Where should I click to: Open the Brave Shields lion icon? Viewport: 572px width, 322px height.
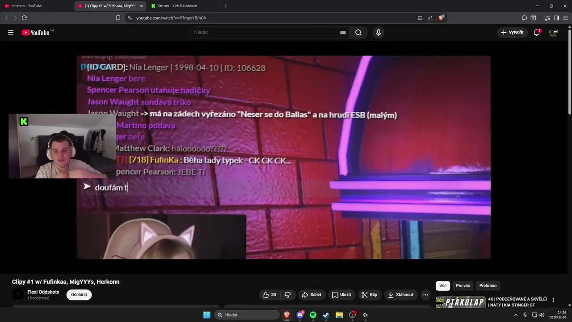point(442,18)
